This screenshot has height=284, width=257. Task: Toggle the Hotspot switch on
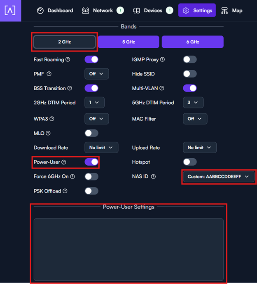pyautogui.click(x=190, y=162)
